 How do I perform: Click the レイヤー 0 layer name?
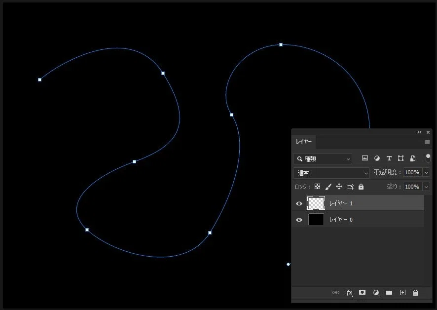pos(341,220)
